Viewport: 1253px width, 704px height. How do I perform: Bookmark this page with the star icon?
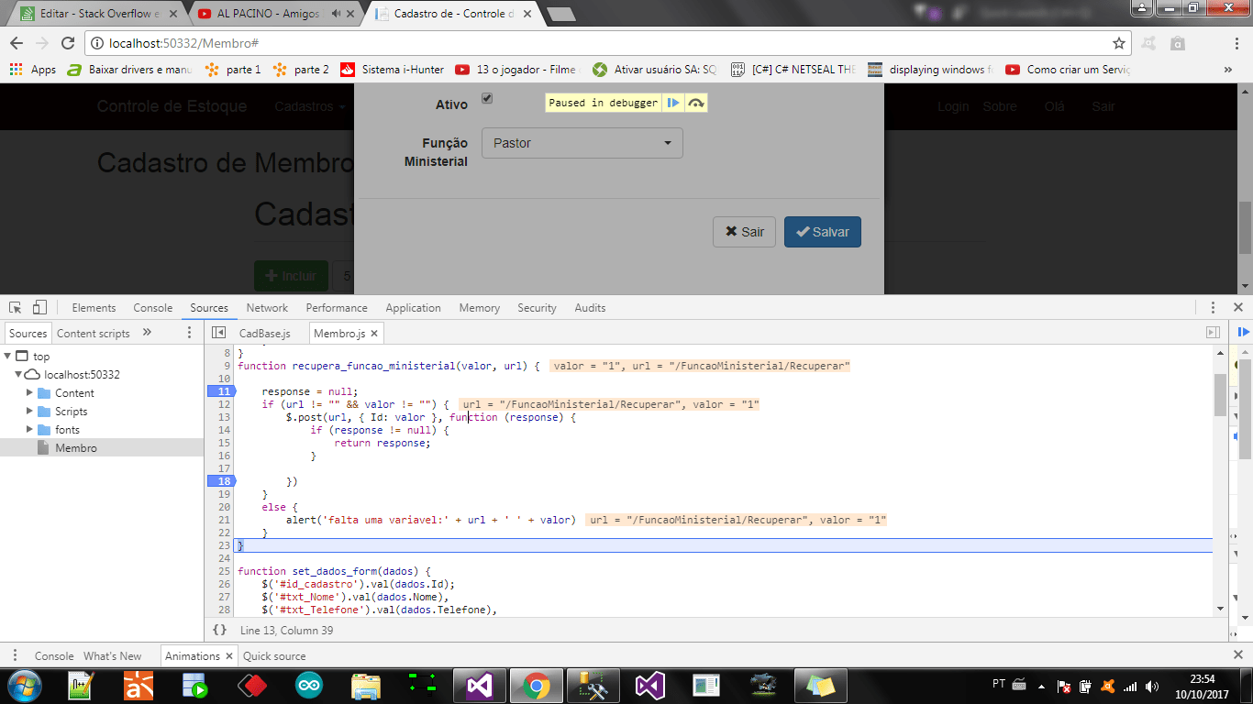pyautogui.click(x=1119, y=43)
